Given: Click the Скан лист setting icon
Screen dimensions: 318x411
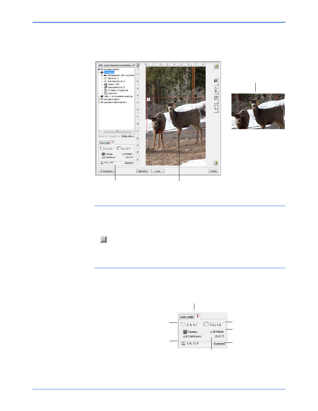Looking at the screenshot, I should click(x=105, y=93).
